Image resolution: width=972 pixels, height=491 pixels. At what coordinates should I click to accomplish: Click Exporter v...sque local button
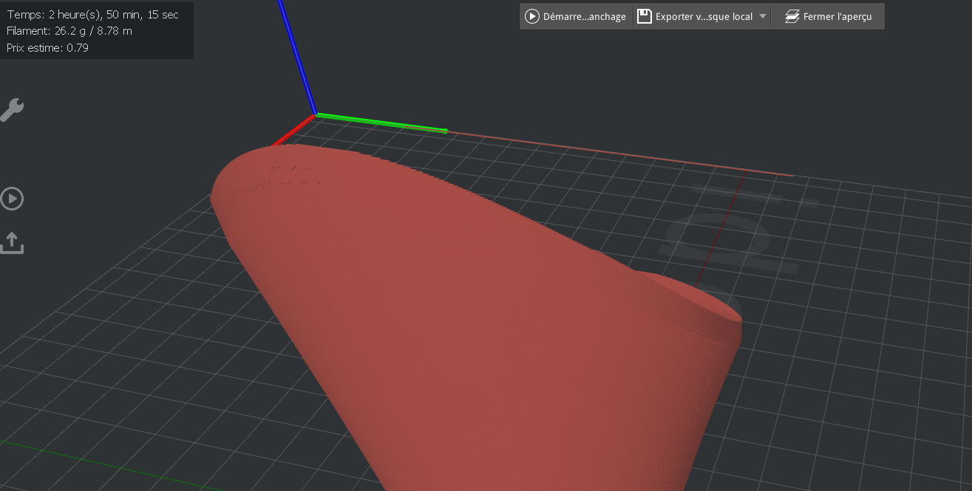point(696,16)
